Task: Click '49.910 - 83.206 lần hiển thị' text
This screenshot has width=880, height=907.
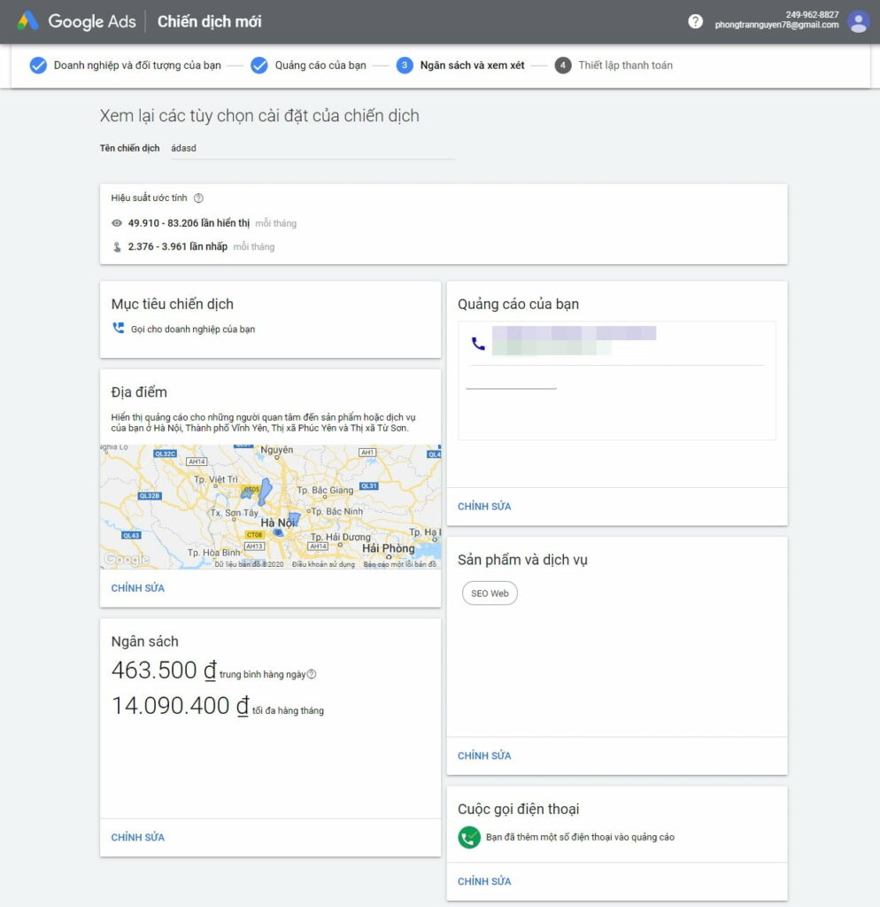Action: [x=189, y=222]
